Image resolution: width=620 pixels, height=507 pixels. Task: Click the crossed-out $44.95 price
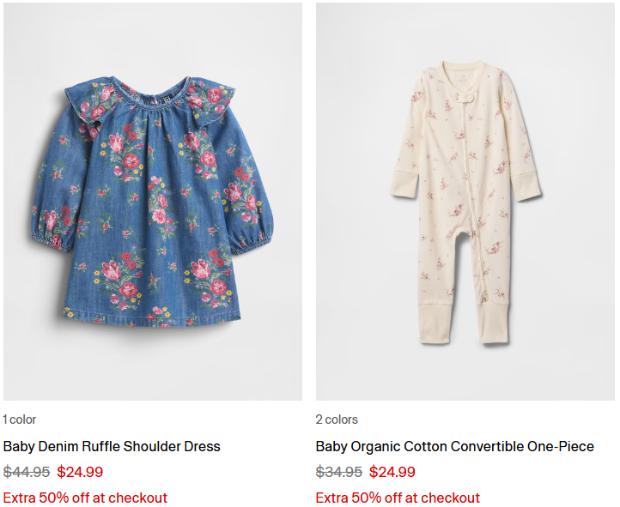(27, 472)
